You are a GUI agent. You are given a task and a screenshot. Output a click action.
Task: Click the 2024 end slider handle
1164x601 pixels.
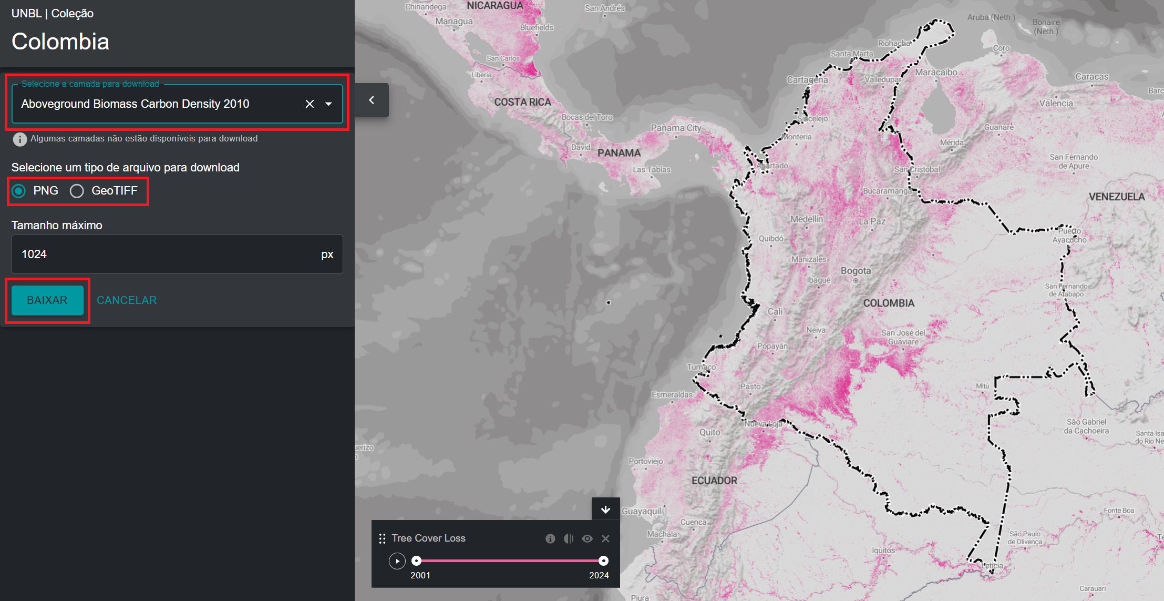(x=603, y=561)
